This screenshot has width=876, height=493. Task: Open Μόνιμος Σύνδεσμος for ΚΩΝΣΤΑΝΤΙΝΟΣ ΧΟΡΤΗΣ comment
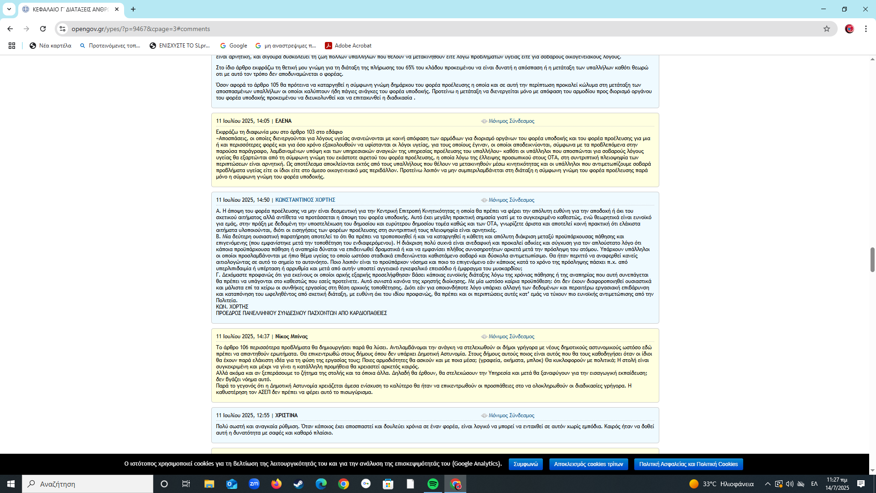coord(511,200)
